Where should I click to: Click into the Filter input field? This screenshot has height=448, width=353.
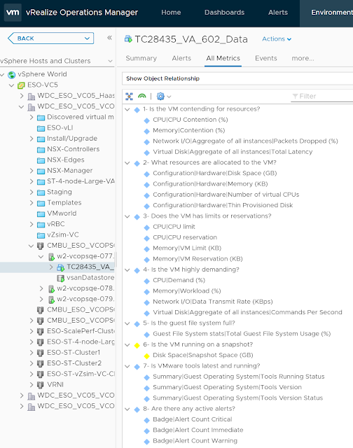(321, 97)
